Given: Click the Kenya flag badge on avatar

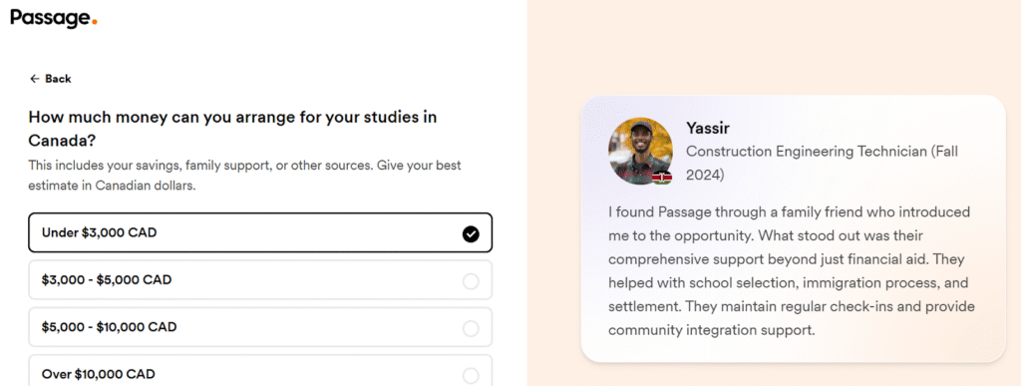Looking at the screenshot, I should [x=662, y=178].
